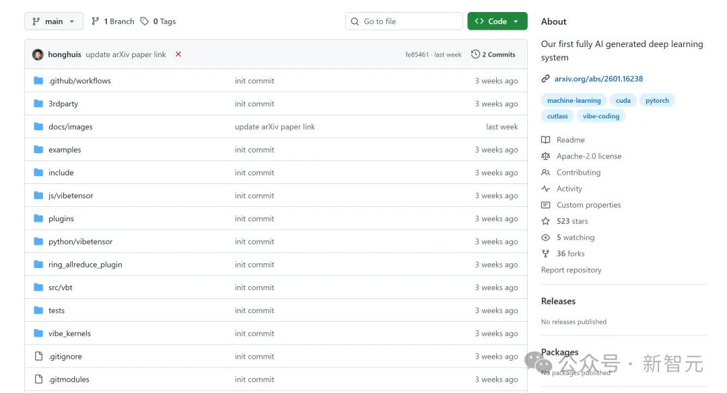Expand the main branch dropdown
Image resolution: width=727 pixels, height=393 pixels.
(x=54, y=21)
